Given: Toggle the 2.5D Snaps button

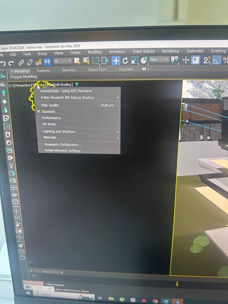Looking at the screenshot, I should click(207, 60).
